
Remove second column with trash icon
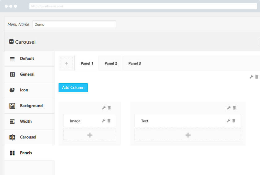pos(234,108)
